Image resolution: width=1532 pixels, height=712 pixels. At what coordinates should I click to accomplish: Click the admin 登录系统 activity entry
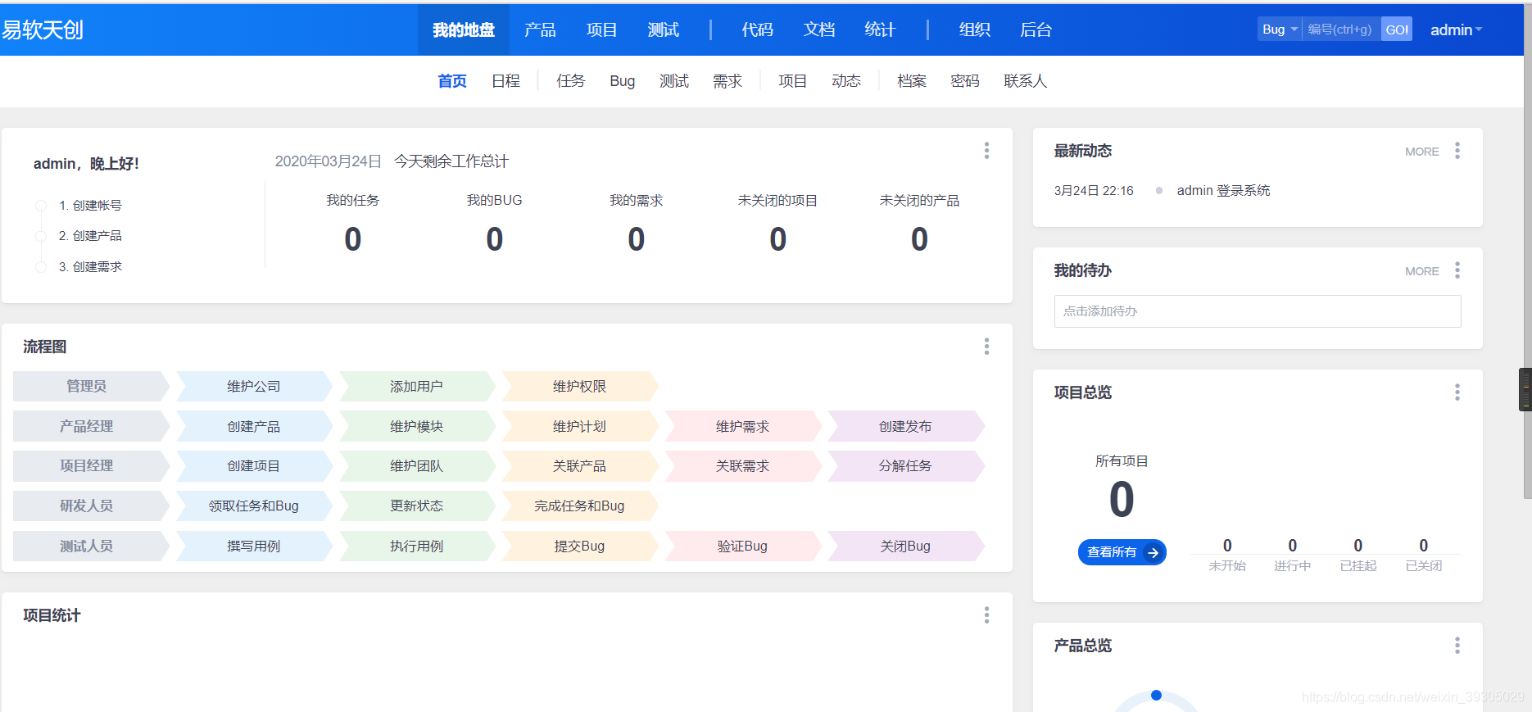(1223, 190)
